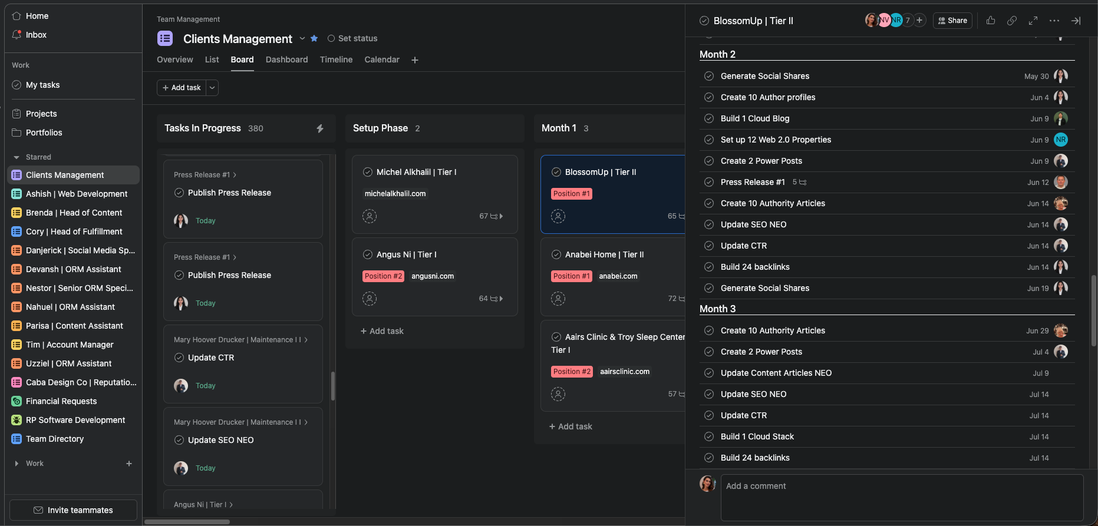Open the Clients Management project actions dropdown
This screenshot has height=526, width=1098.
(x=302, y=38)
